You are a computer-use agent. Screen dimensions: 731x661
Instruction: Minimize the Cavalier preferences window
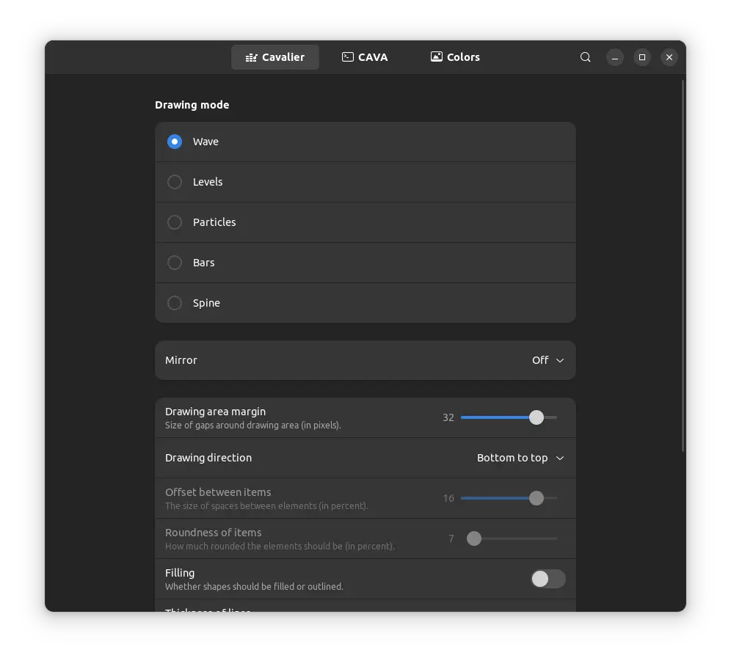point(615,57)
